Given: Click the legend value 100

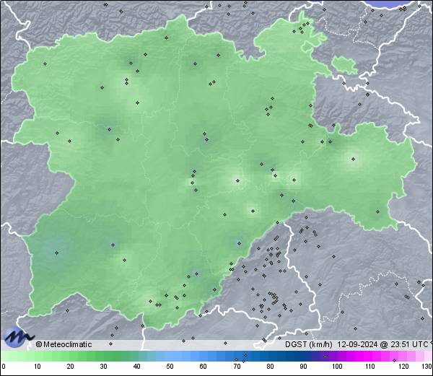Looking at the screenshot, I should click(x=337, y=367).
